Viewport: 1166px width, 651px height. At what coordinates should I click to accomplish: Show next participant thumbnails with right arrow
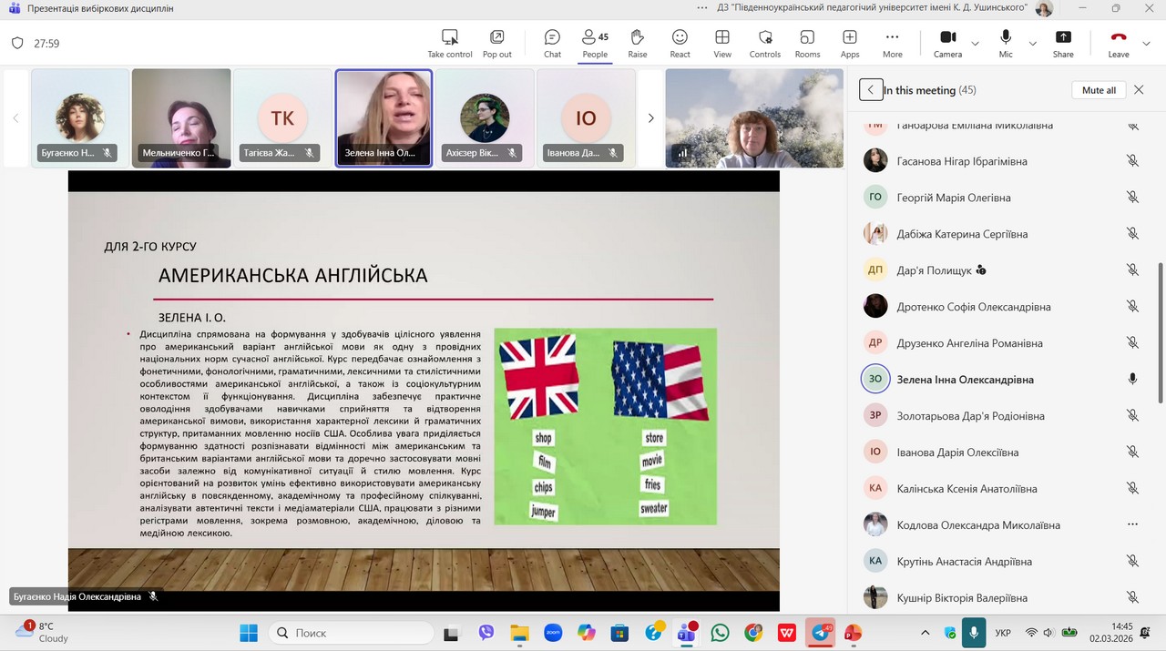tap(650, 118)
